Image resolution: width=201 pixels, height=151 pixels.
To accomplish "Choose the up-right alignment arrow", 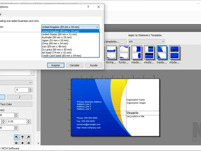I will 28,137.
